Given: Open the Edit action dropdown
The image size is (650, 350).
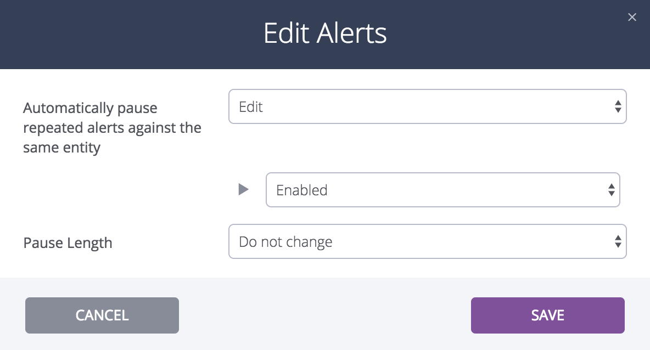Looking at the screenshot, I should (428, 106).
